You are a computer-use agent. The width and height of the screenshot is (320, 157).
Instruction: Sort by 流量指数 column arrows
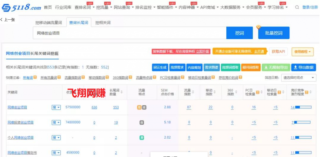point(193,92)
